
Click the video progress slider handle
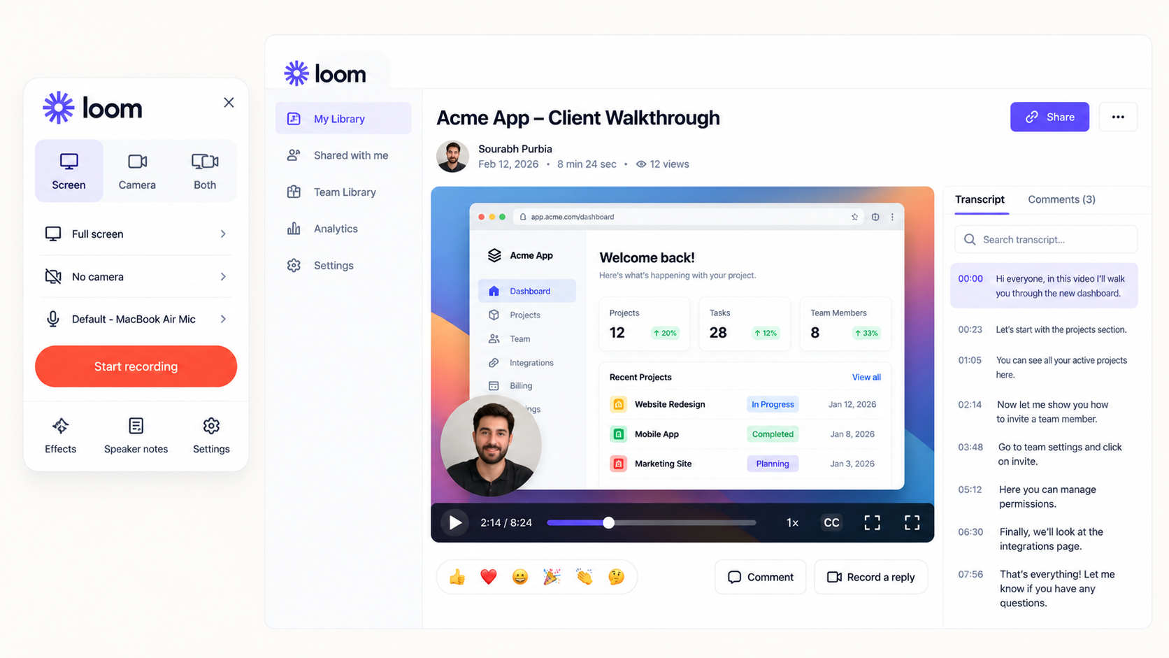tap(608, 522)
